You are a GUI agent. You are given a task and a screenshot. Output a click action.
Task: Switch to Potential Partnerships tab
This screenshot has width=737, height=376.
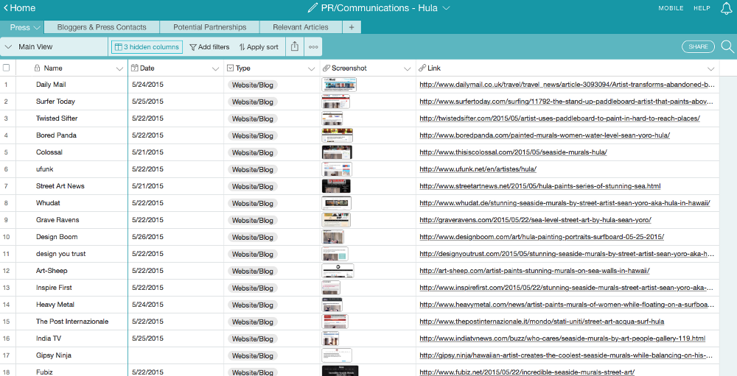[209, 27]
